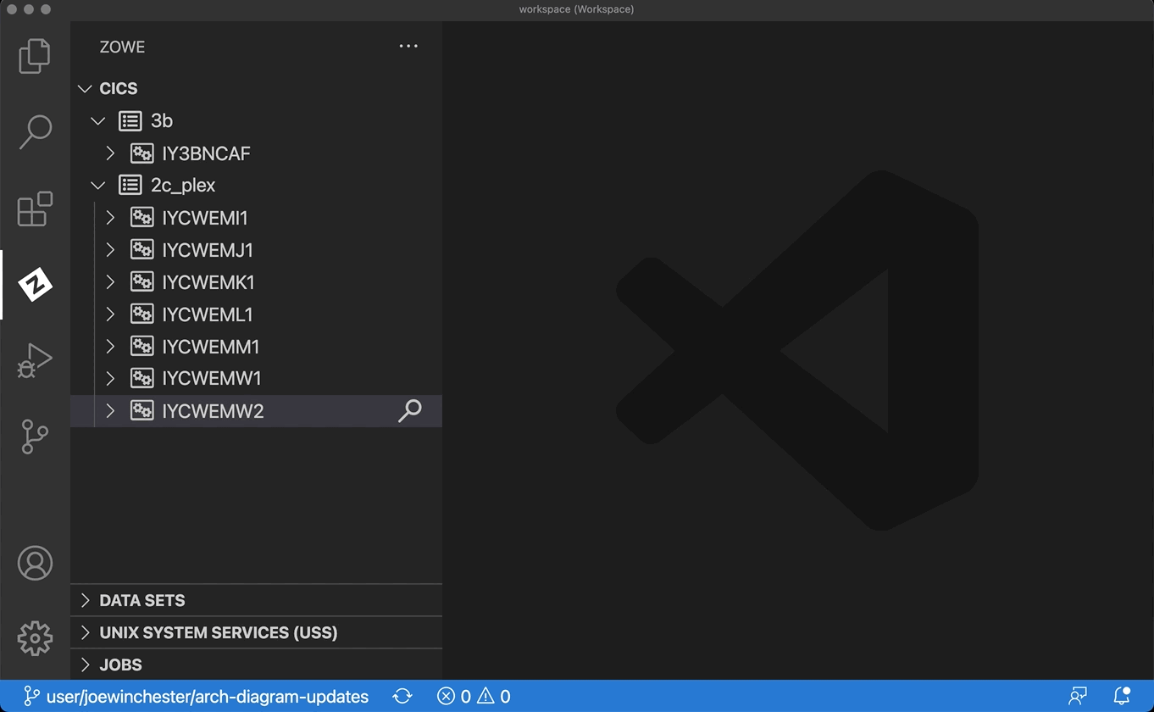Expand the IYCWEMM1 region
The height and width of the screenshot is (712, 1154).
coord(110,346)
